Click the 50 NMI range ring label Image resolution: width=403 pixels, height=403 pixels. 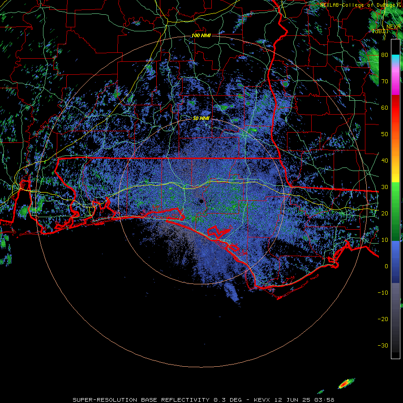point(201,119)
